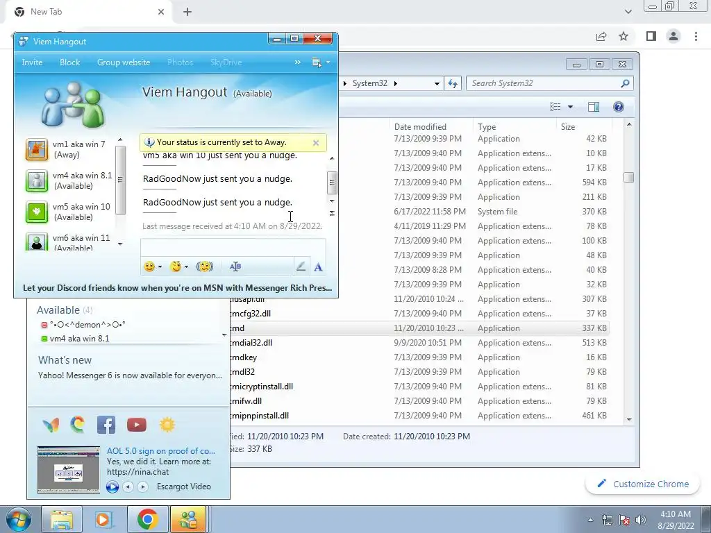Dismiss the Away status notification
This screenshot has height=533, width=711.
(x=316, y=143)
